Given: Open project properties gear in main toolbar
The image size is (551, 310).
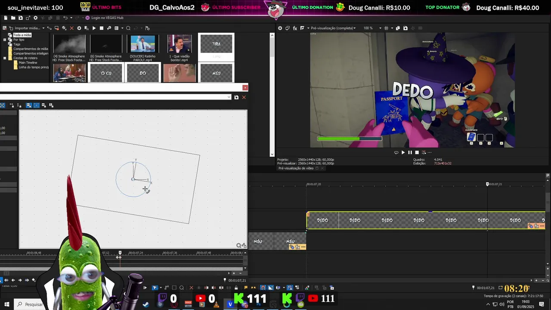Looking at the screenshot, I should point(35,18).
